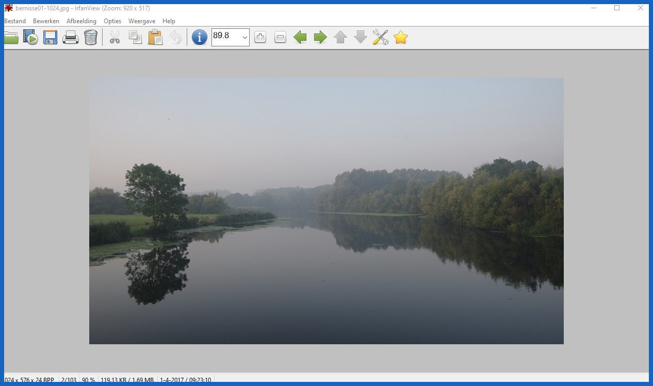Zoom in with the plus magnifier button
The height and width of the screenshot is (386, 653).
coord(260,37)
